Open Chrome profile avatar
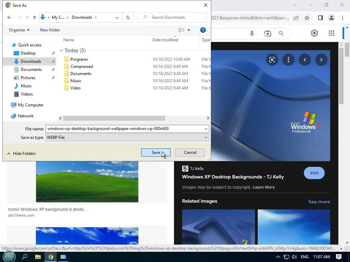Viewport: 350px width, 262px height. click(x=332, y=18)
